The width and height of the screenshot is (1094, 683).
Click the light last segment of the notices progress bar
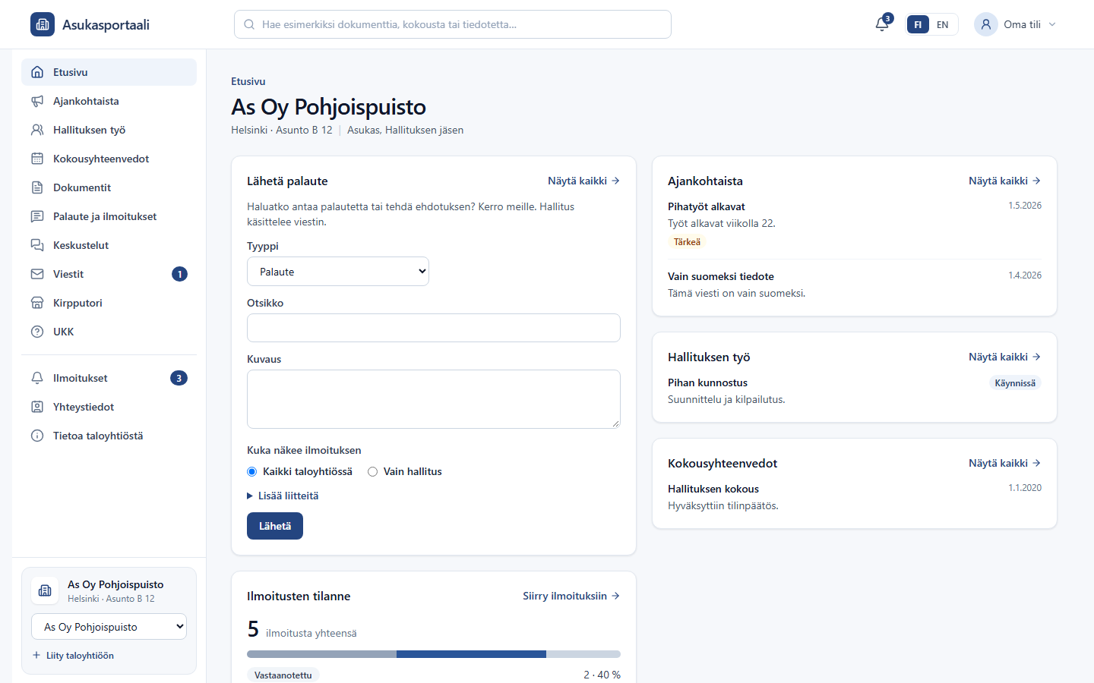pyautogui.click(x=583, y=654)
